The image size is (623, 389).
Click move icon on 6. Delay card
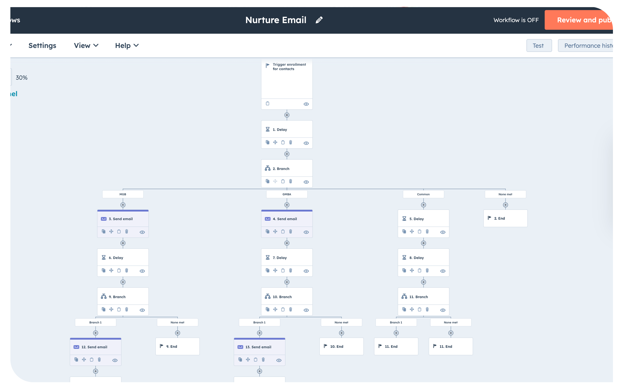111,270
